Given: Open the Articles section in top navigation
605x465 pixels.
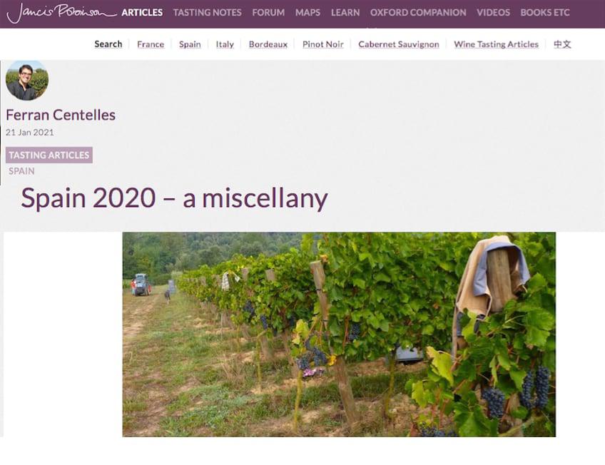Looking at the screenshot, I should 142,13.
